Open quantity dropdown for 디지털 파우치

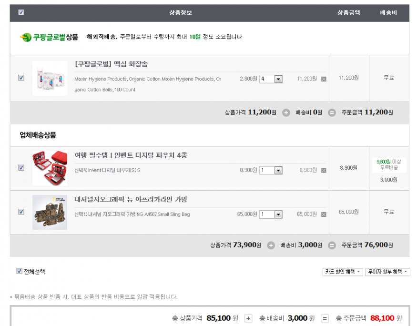(x=278, y=170)
